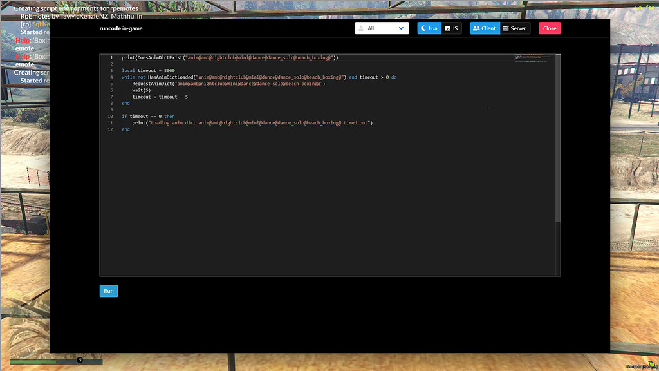Viewport: 659px width, 371px height.
Task: Switch execution target to Server
Action: pyautogui.click(x=515, y=28)
